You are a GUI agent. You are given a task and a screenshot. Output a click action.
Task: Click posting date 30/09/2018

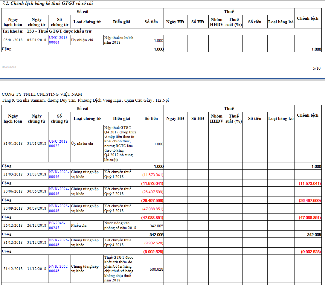pyautogui.click(x=13, y=208)
